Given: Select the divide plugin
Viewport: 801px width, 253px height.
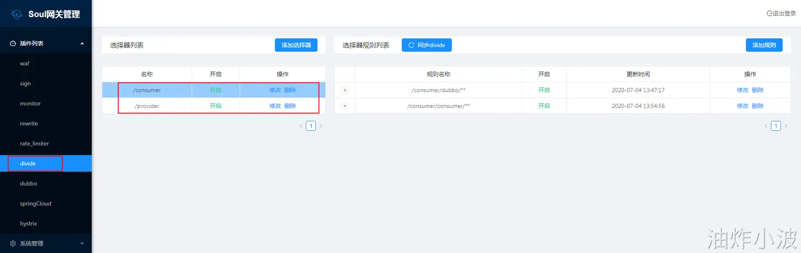Looking at the screenshot, I should (x=46, y=163).
